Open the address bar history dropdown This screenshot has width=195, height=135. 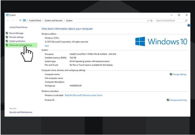pos(148,21)
